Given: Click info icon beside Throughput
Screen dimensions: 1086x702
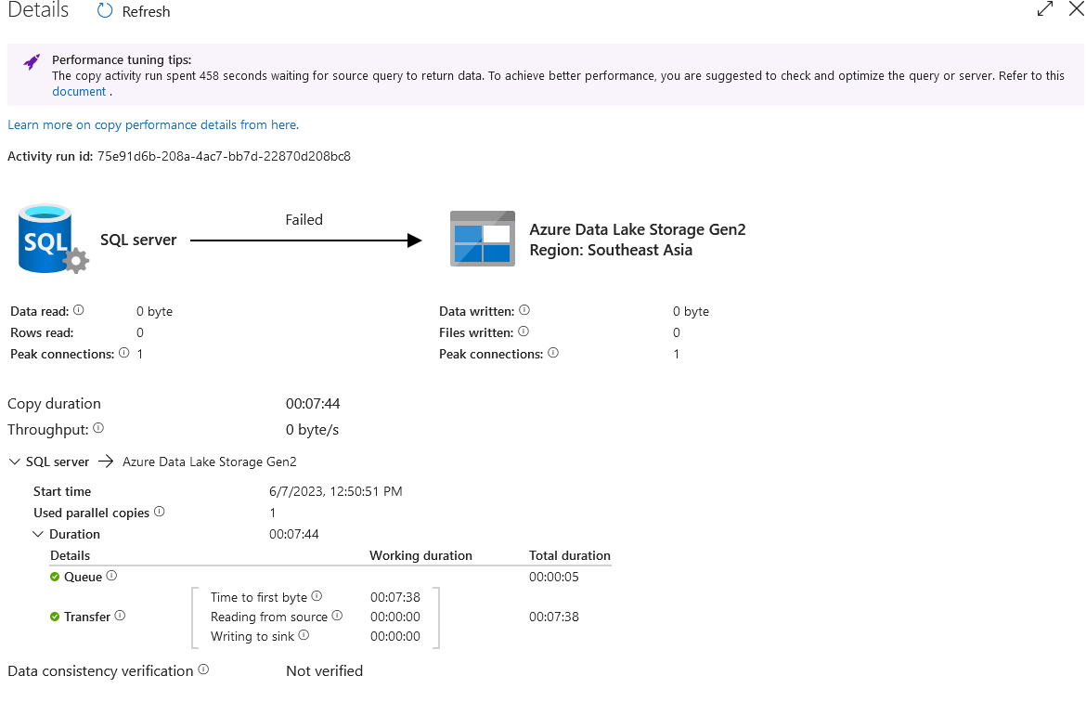Looking at the screenshot, I should (x=98, y=428).
